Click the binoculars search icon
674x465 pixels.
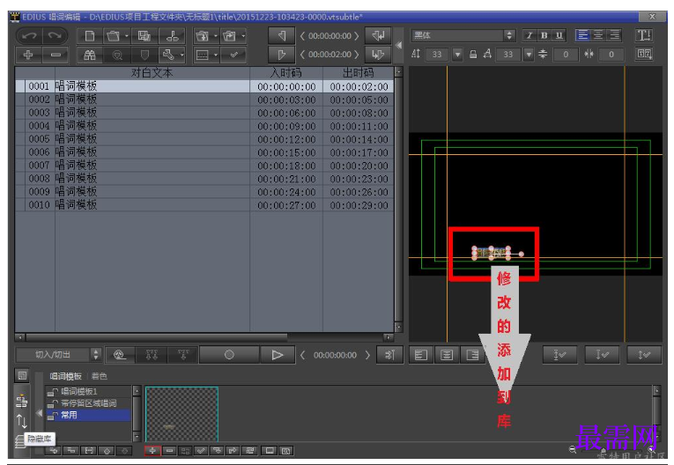click(89, 55)
